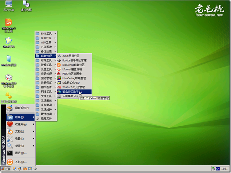Launch the Windows安装 desktop icon

click(x=8, y=59)
